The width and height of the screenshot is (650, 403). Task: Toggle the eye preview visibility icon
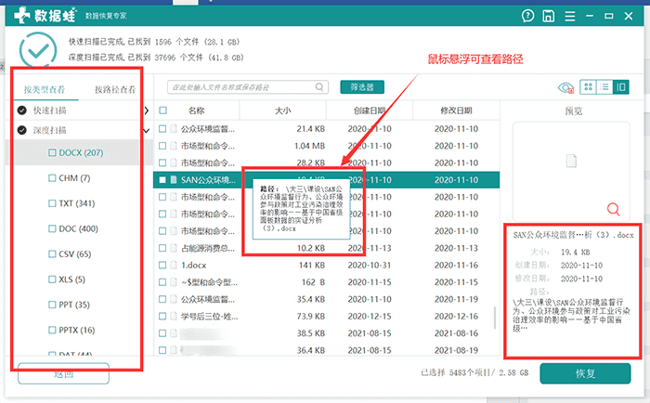point(565,87)
